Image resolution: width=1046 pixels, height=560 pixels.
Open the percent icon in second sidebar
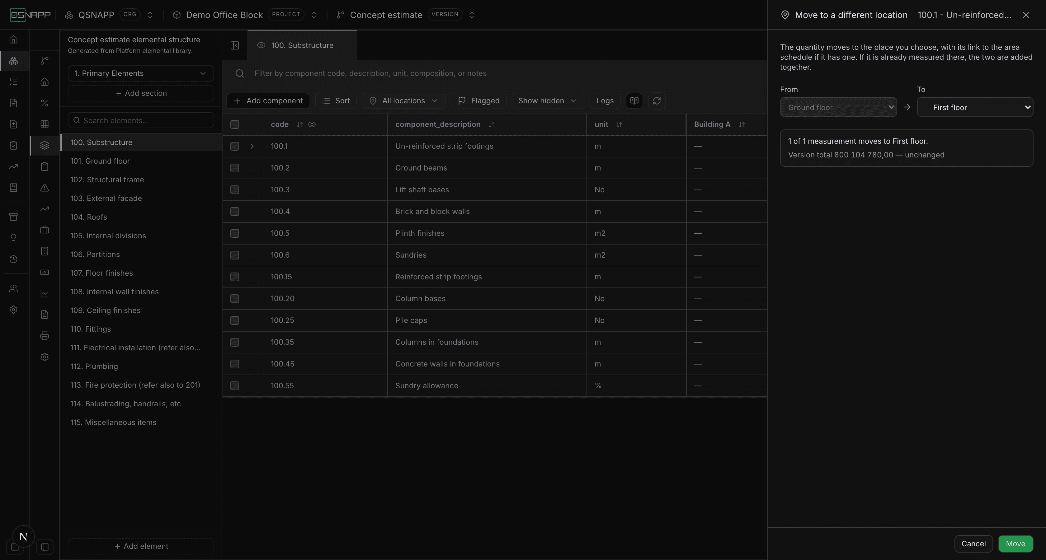click(45, 103)
